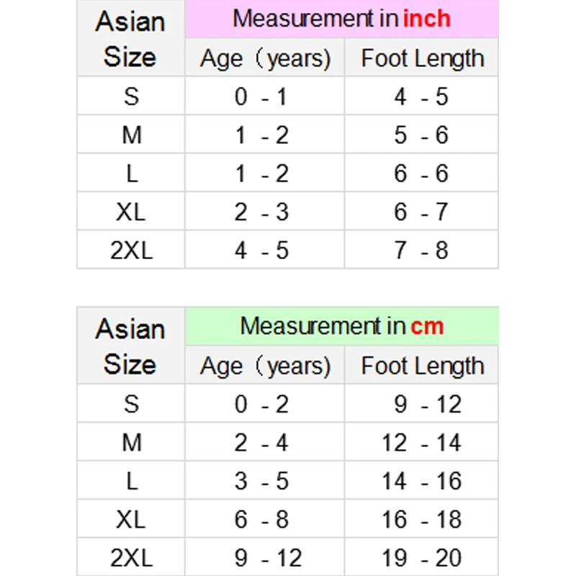The width and height of the screenshot is (576, 576).
Task: Select the 'Asian Size' header in cm table
Action: [130, 346]
